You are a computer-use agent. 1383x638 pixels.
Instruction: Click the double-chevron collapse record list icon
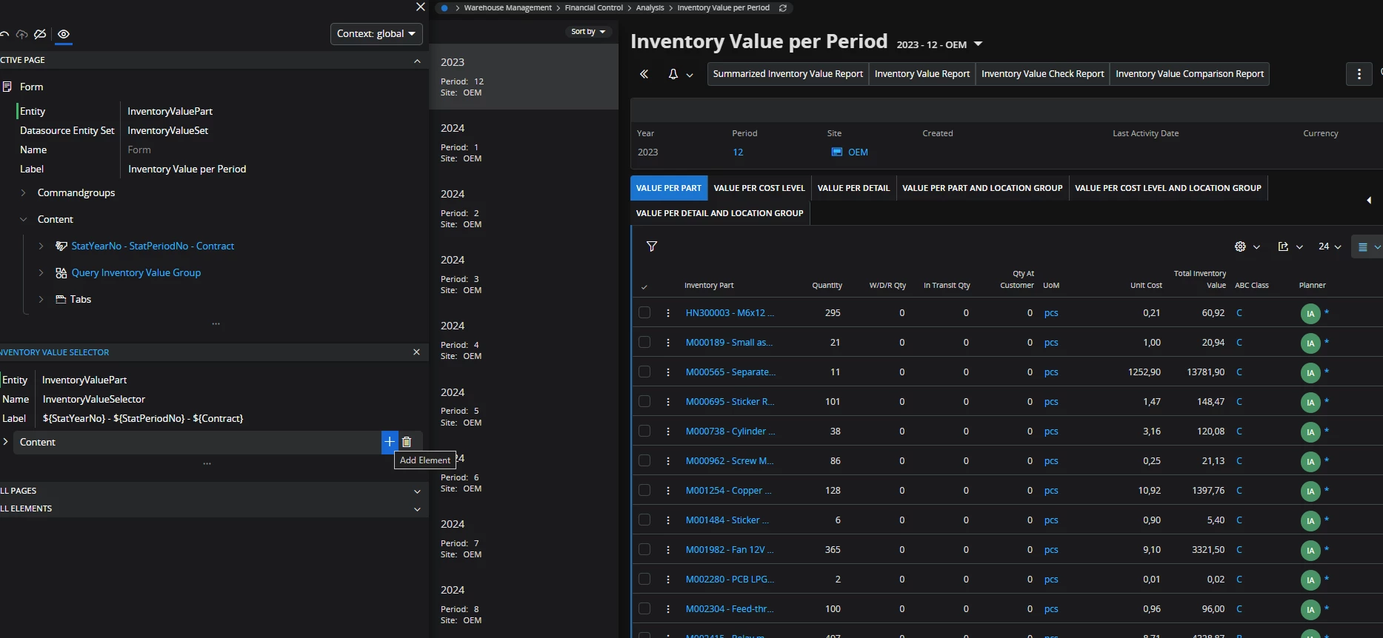point(644,74)
